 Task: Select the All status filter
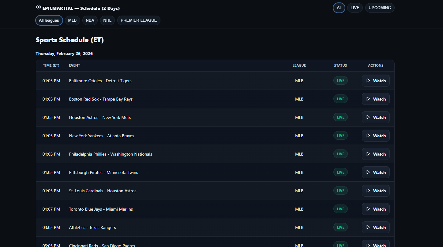(339, 8)
